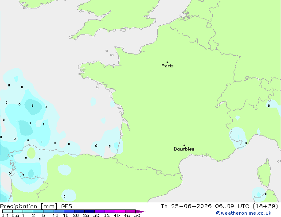Image resolution: width=281 pixels, height=217 pixels.
Task: Pick the 5 mm legend color swatch
Action: click(48, 211)
